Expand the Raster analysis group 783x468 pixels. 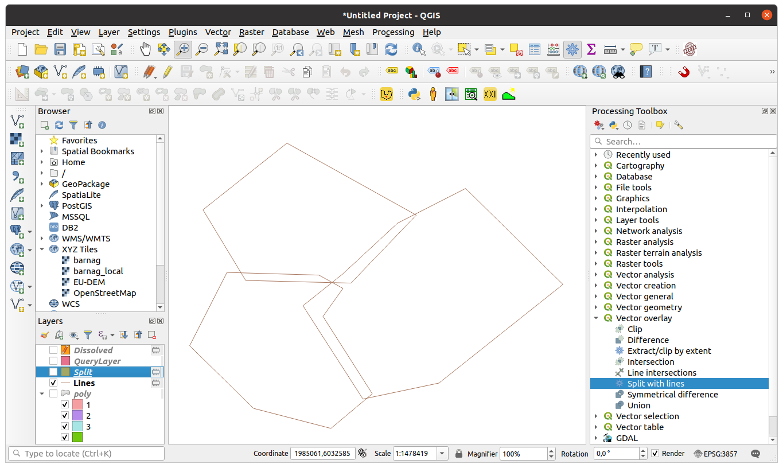click(x=596, y=242)
